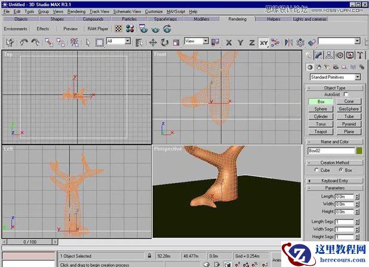The image size is (369, 267).
Task: Click the Cylinder primitive button
Action: click(x=321, y=116)
